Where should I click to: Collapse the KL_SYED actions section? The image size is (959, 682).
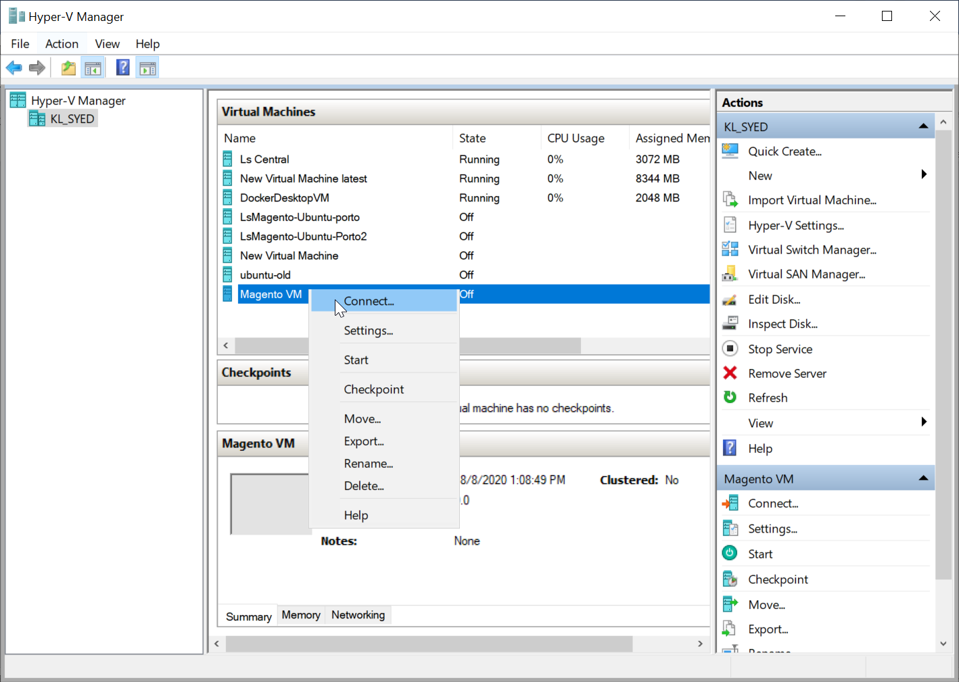click(x=923, y=126)
